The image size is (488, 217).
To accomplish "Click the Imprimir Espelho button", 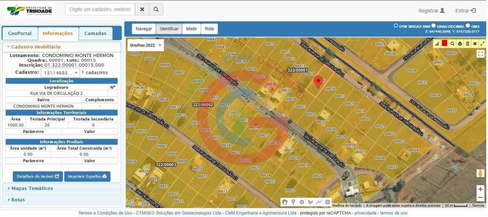I will pyautogui.click(x=87, y=176).
